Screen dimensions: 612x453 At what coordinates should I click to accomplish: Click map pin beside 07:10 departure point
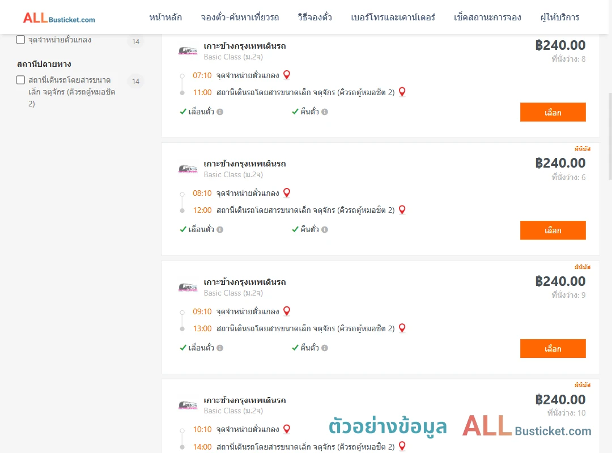287,75
